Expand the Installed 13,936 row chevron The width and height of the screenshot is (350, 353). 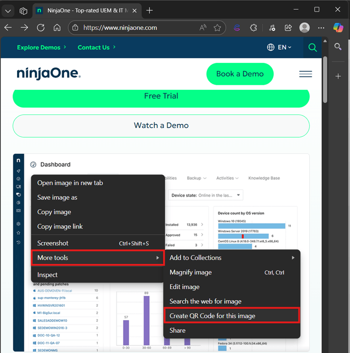tap(202, 224)
